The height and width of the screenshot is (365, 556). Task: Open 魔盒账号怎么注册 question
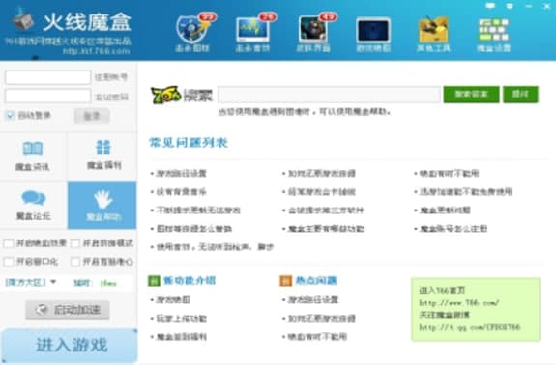tap(454, 229)
